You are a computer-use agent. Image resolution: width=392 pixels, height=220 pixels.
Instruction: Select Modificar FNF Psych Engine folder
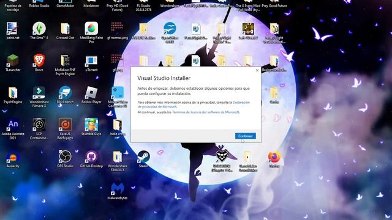click(x=65, y=61)
